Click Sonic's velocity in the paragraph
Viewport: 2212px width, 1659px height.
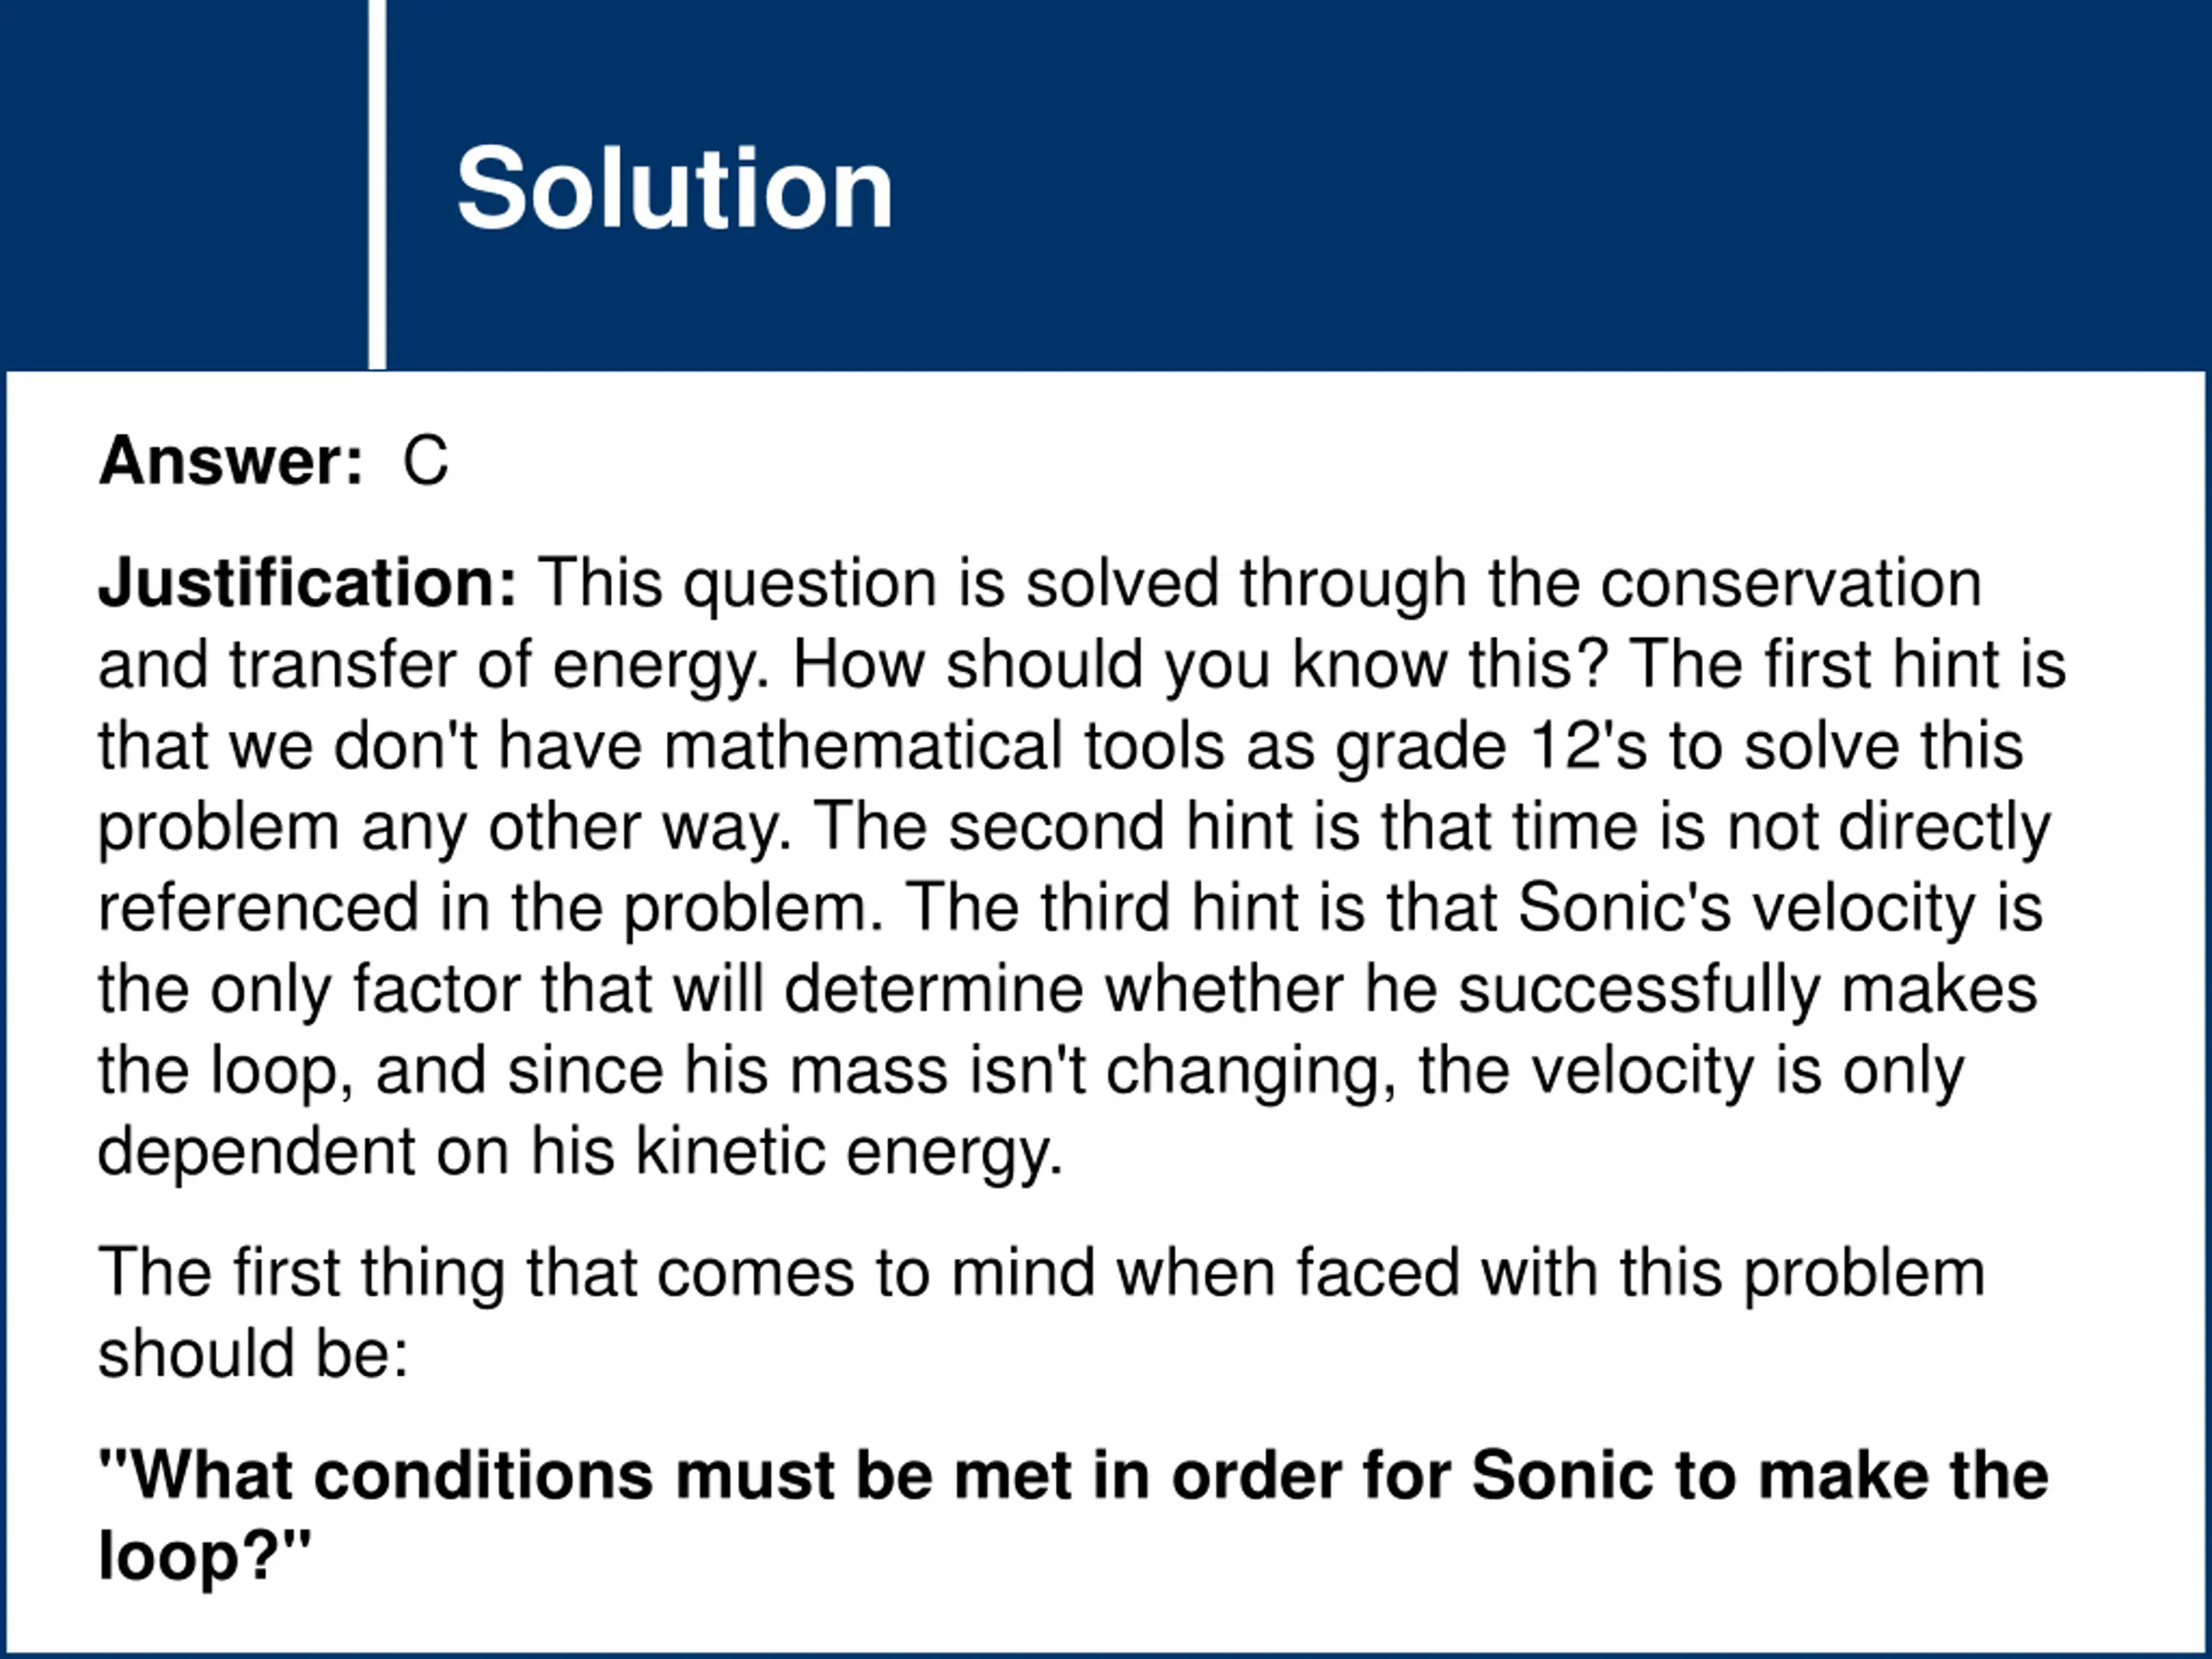coord(1746,909)
